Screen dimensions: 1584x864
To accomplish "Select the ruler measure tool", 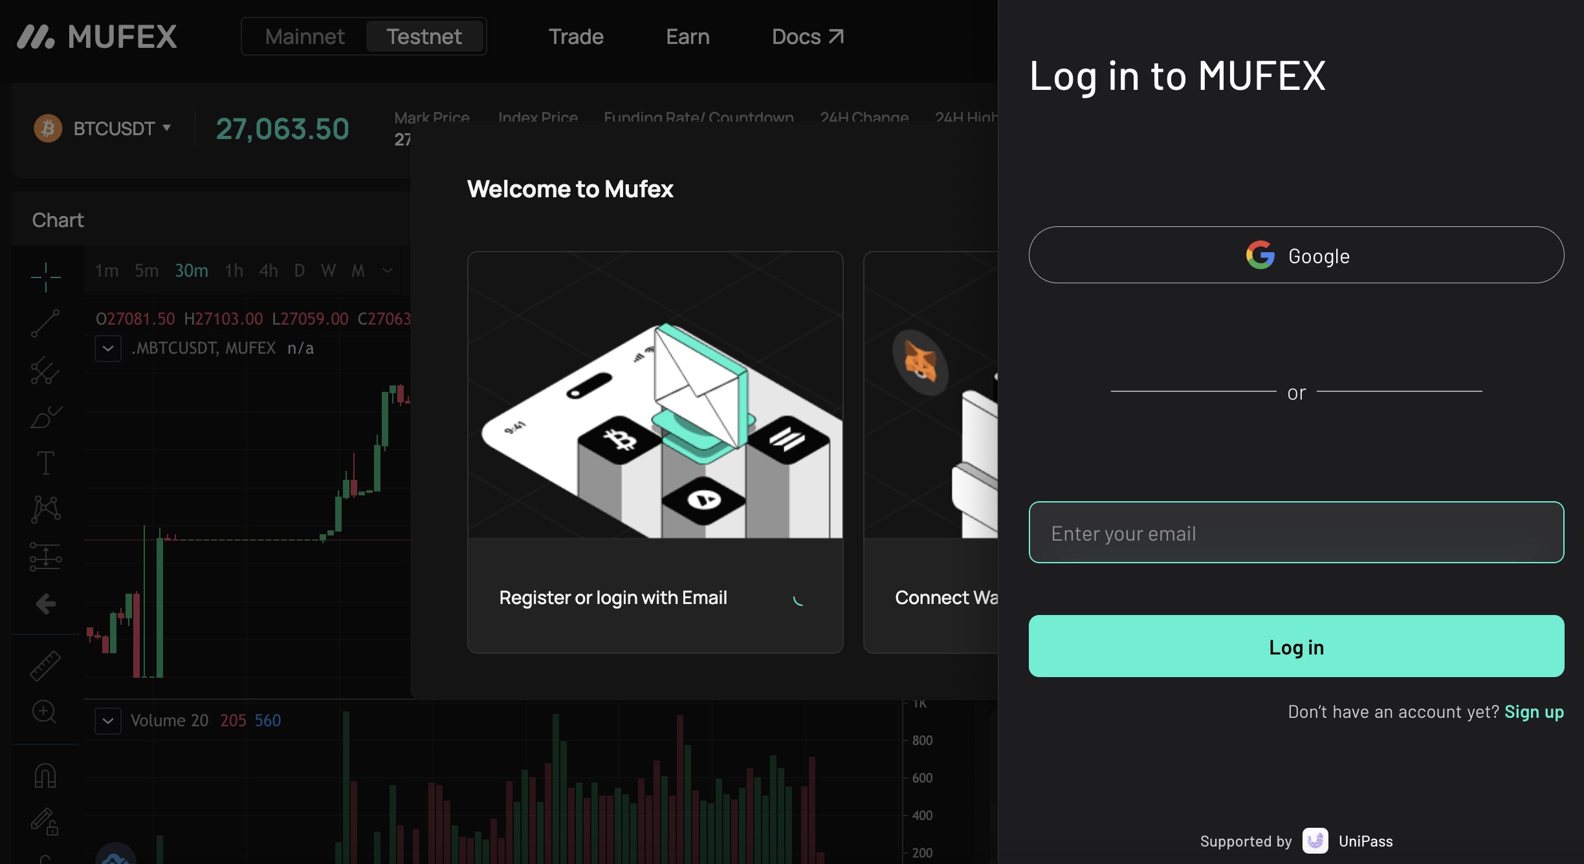I will tap(45, 665).
